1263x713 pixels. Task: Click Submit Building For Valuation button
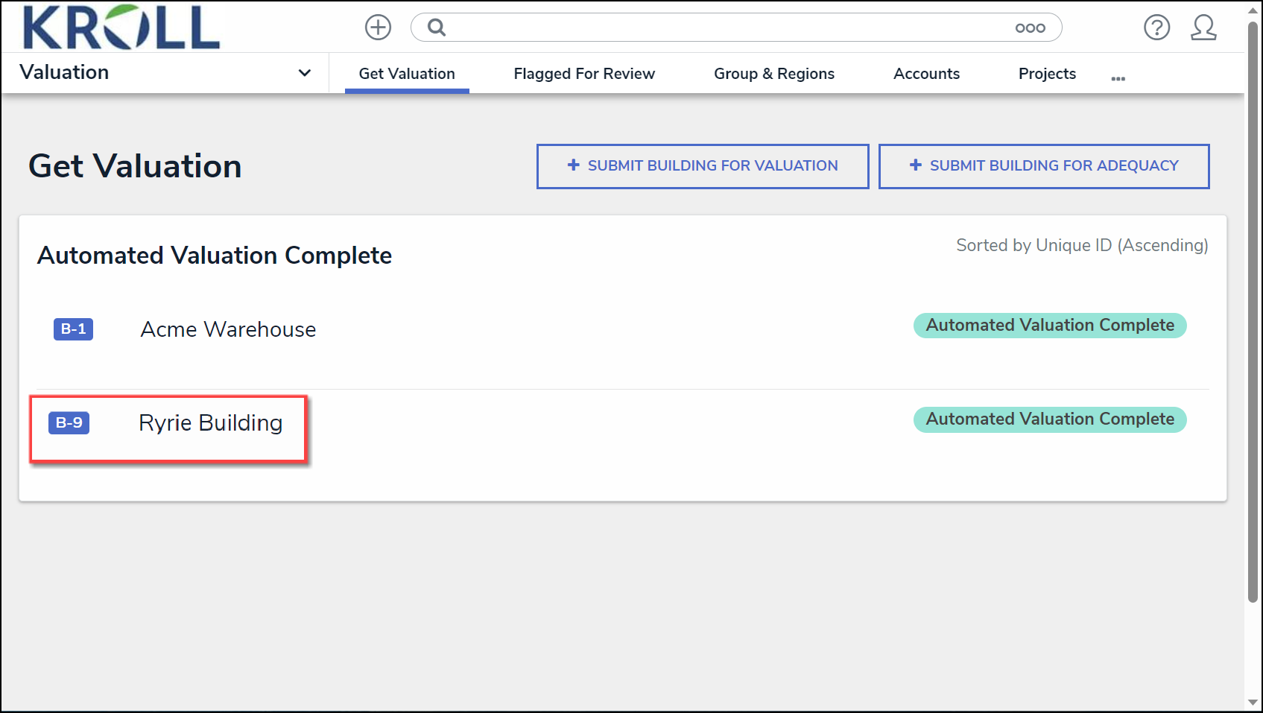coord(703,166)
